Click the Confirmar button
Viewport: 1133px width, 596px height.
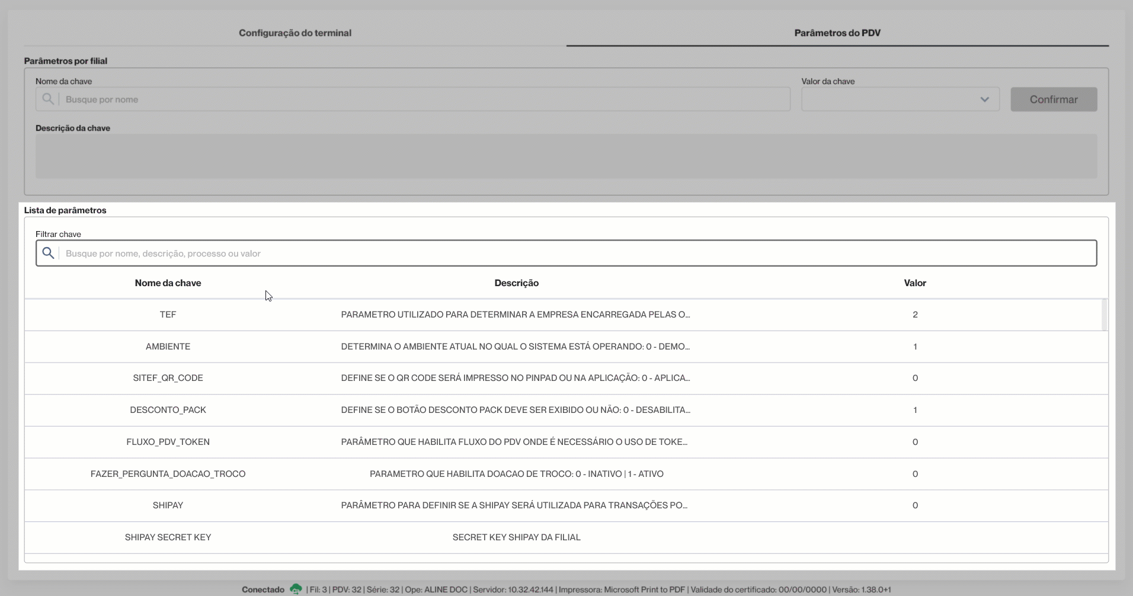coord(1054,100)
